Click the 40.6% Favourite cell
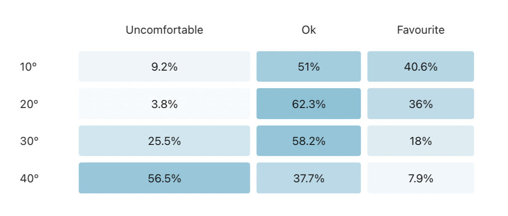 [421, 67]
